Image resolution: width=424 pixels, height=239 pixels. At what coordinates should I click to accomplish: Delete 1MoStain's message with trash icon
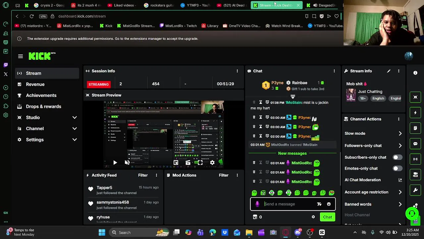[254, 103]
